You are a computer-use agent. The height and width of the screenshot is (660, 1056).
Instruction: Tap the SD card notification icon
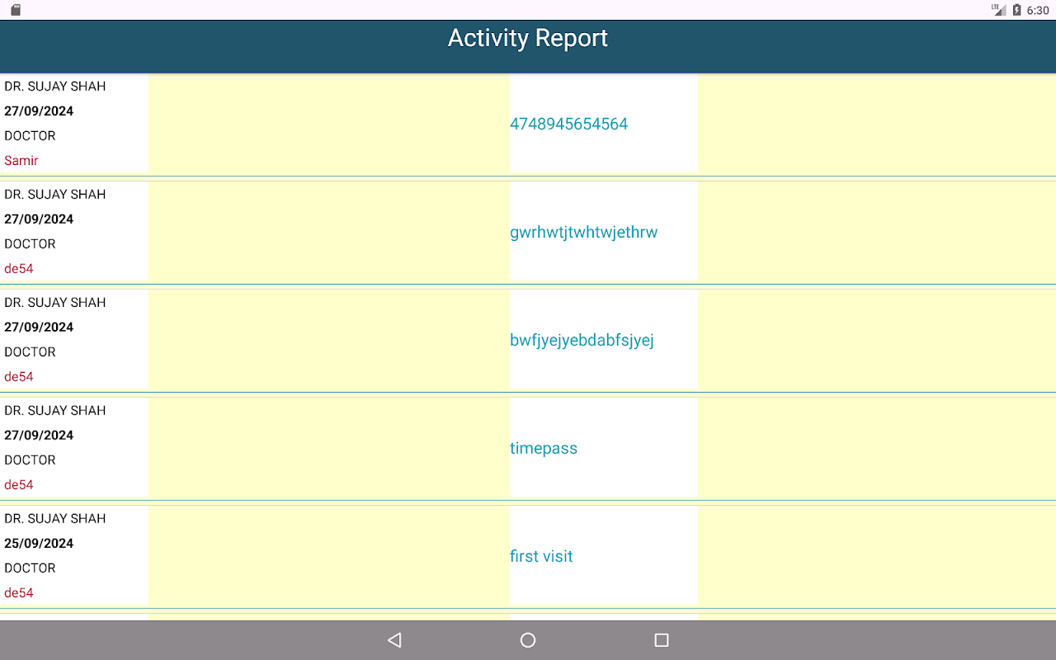(x=15, y=10)
